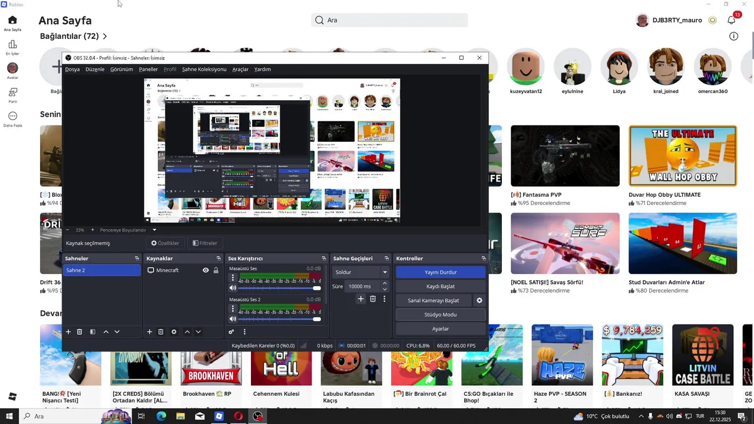Move source up in Kaynaklar panel
This screenshot has width=754, height=424.
coord(187,332)
